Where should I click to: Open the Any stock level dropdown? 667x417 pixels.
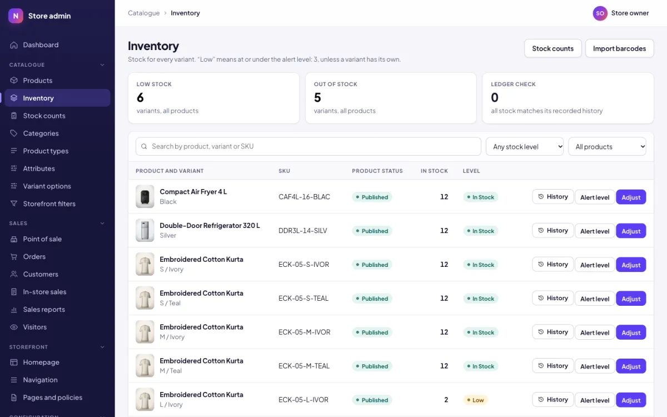click(525, 147)
